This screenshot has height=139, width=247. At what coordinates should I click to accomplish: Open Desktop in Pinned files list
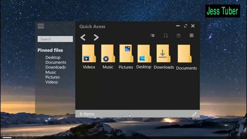click(x=53, y=58)
